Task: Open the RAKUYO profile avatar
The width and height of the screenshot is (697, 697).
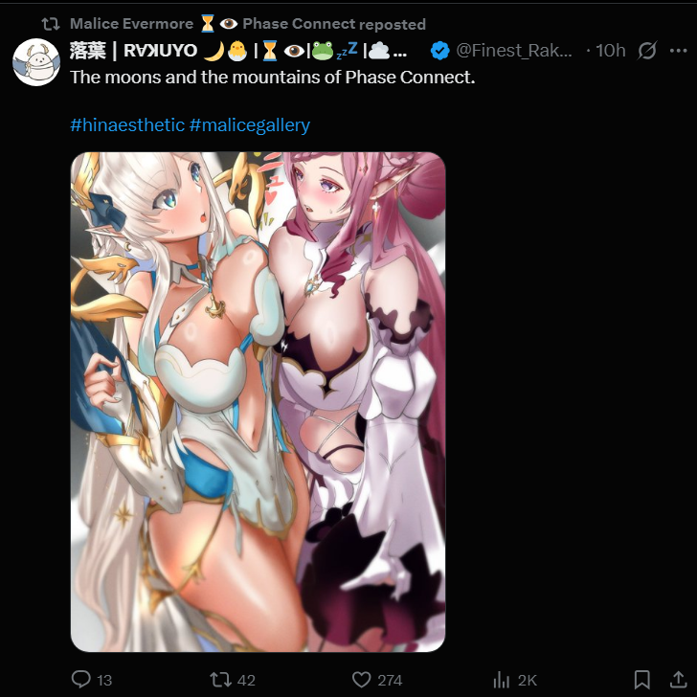Action: [36, 62]
